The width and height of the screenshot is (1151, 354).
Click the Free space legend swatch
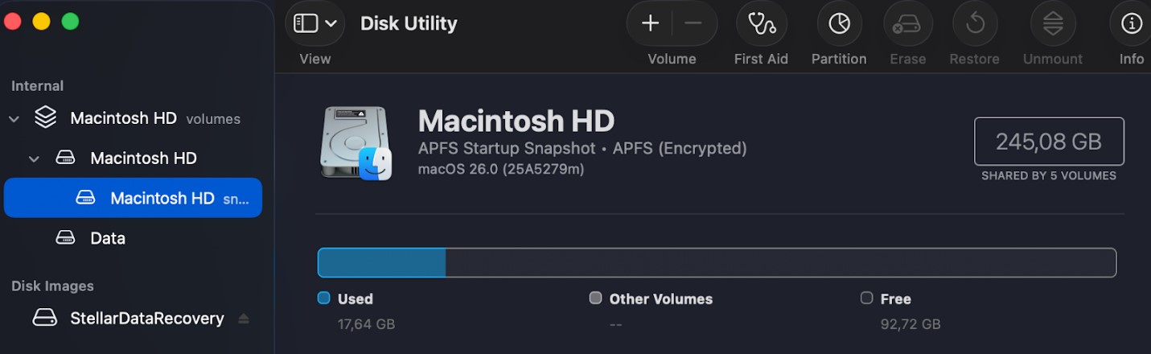[866, 298]
